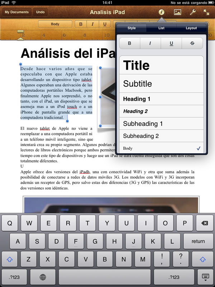The width and height of the screenshot is (215, 287).
Task: Tap the left shift arrow key
Action: pyautogui.click(x=10, y=259)
